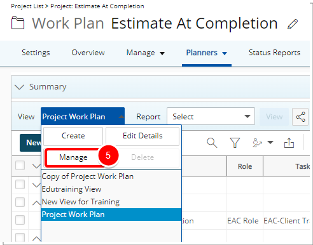Check the checkbox in the EAC Role row
The image size is (313, 245).
tap(20, 220)
